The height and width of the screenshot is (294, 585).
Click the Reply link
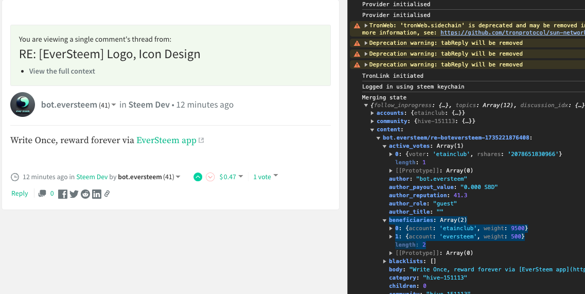point(20,194)
